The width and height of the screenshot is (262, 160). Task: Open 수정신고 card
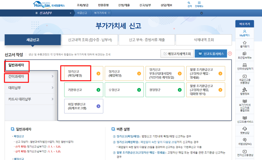point(124,90)
